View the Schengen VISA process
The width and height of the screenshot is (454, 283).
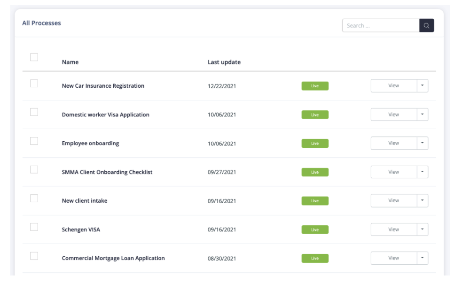click(x=394, y=229)
